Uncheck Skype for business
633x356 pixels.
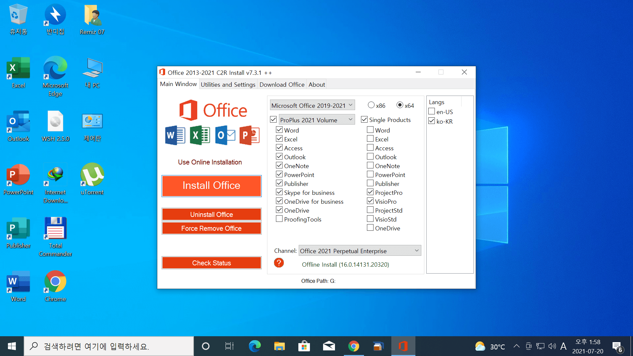(x=279, y=192)
